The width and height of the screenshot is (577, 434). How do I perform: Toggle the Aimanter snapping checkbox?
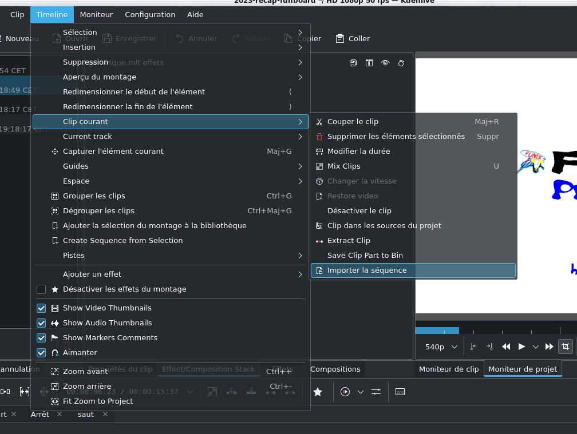coord(41,353)
